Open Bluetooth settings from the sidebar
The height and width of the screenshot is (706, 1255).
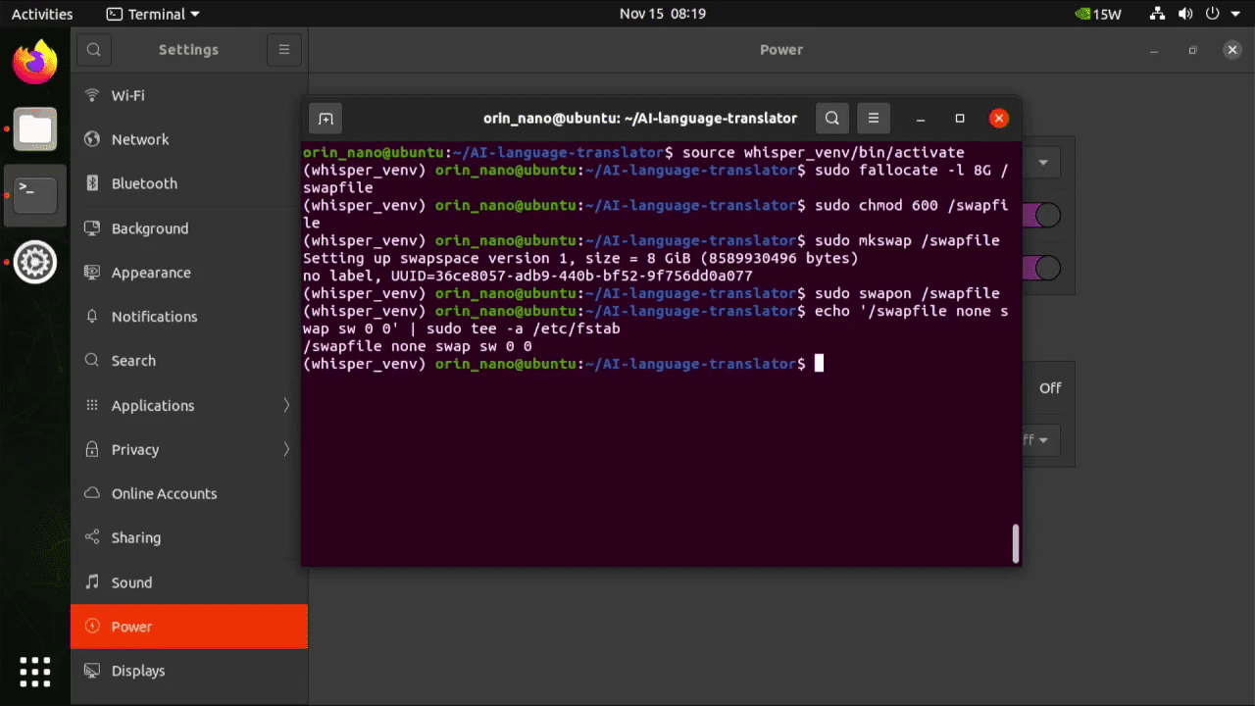145,183
